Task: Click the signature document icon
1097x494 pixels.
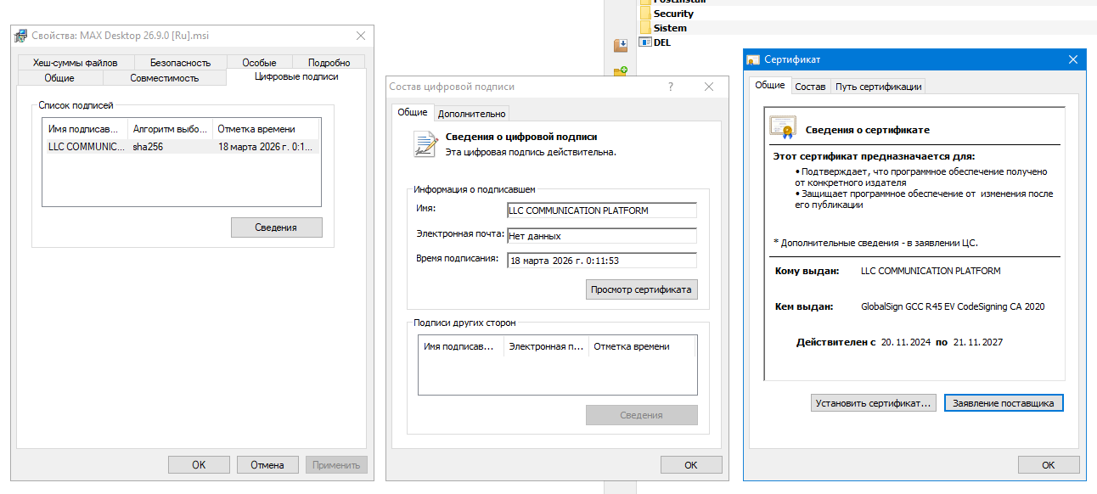Action: tap(425, 143)
